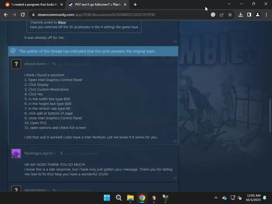The width and height of the screenshot is (272, 204).
Task: Click muted volume tray icon
Action: pyautogui.click(x=240, y=198)
